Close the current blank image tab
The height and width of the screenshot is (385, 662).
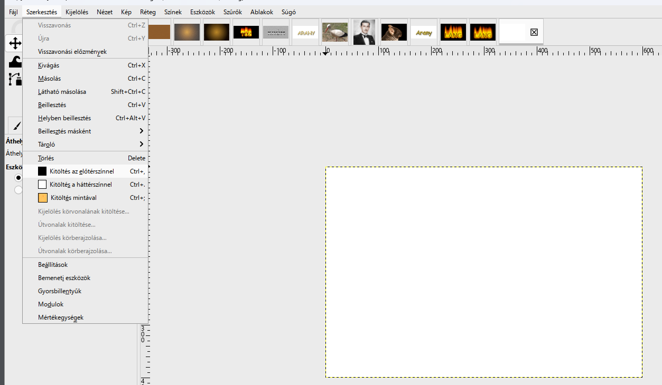[x=534, y=33]
